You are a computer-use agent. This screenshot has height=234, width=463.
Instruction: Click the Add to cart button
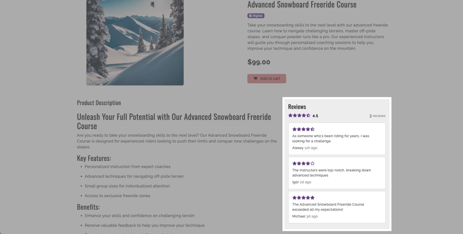(x=267, y=79)
